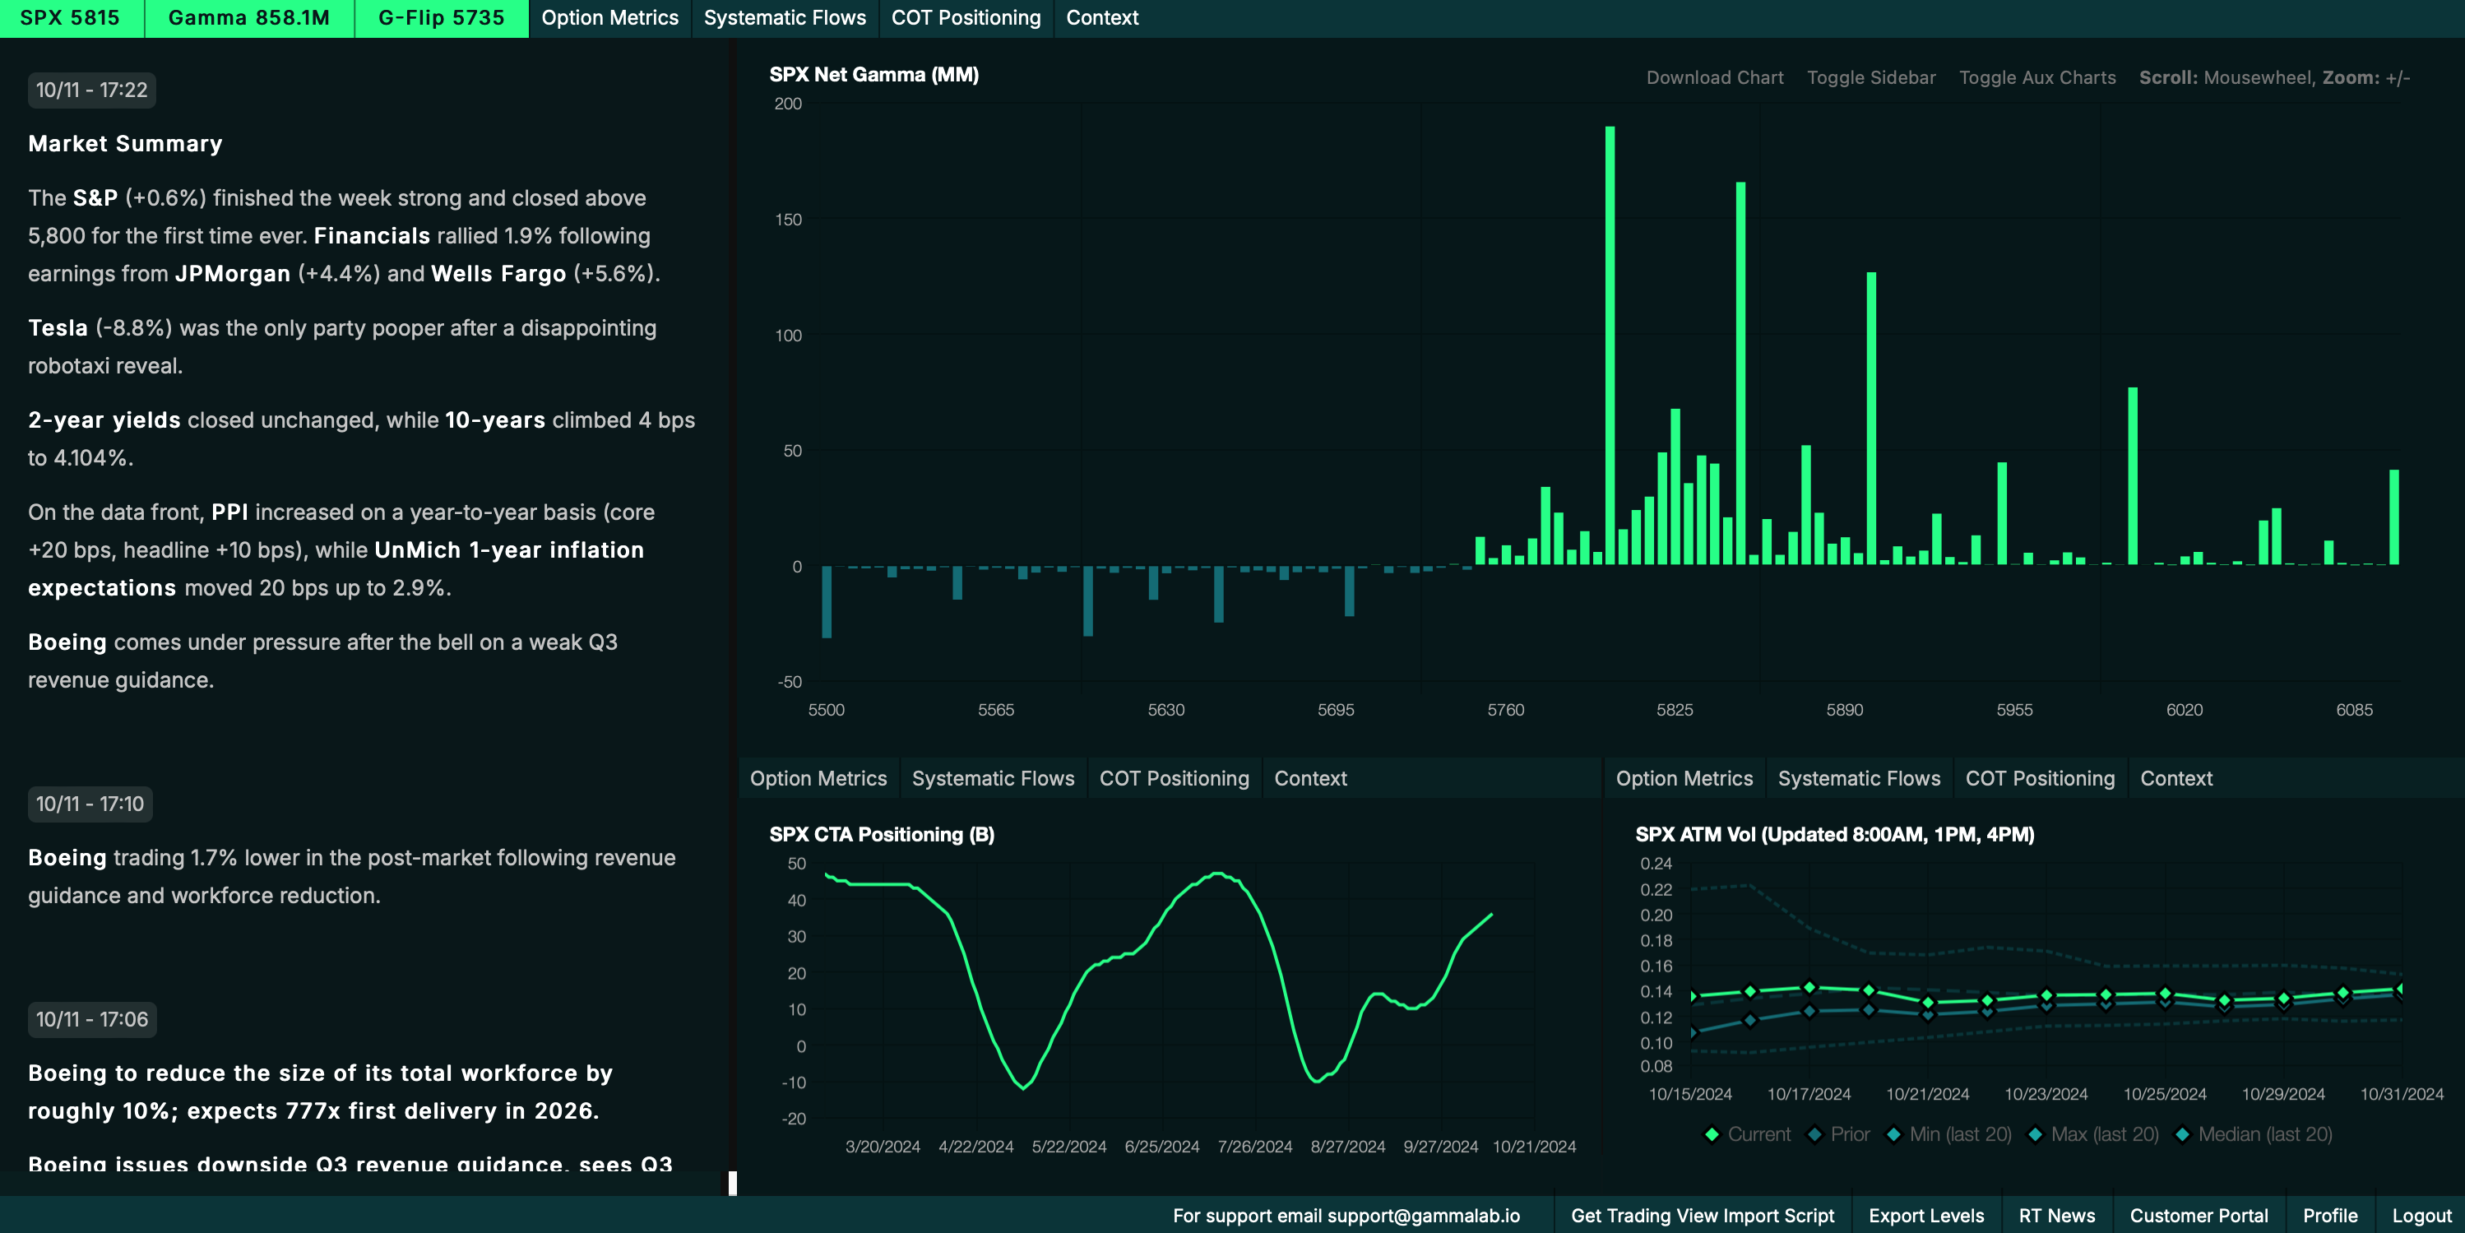Select Context tab above ATM Vol chart
Viewport: 2465px width, 1233px height.
pos(2176,778)
